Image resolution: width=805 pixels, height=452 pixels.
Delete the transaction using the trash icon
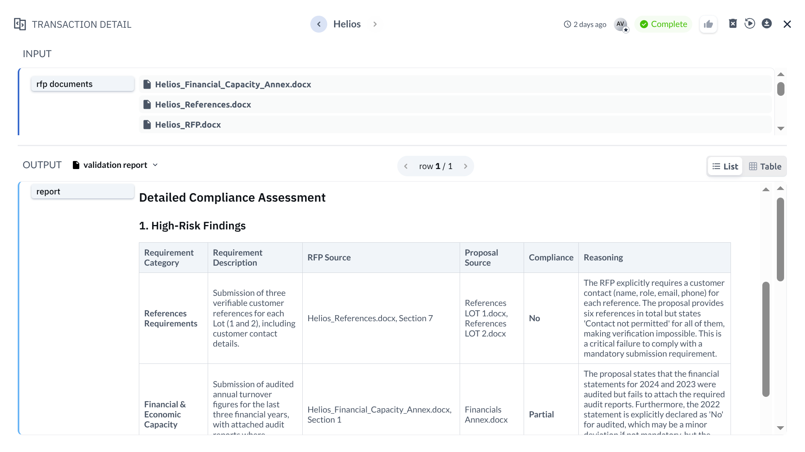[733, 24]
